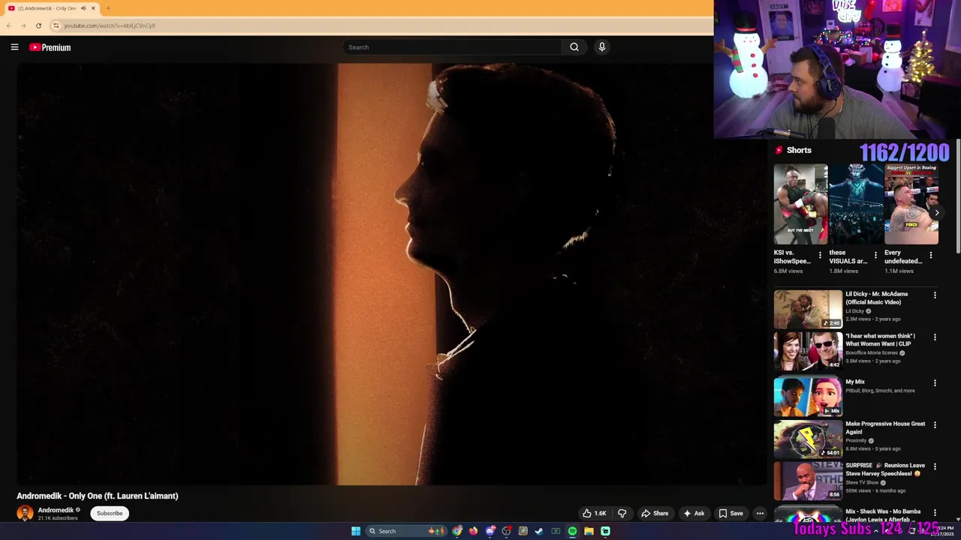Open Proximity channel name link

tap(856, 441)
